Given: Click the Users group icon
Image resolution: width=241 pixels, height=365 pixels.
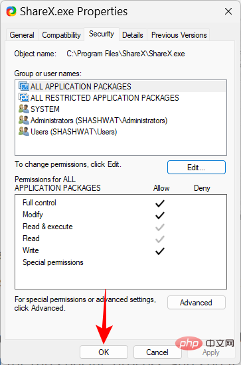Looking at the screenshot, I should coord(24,132).
